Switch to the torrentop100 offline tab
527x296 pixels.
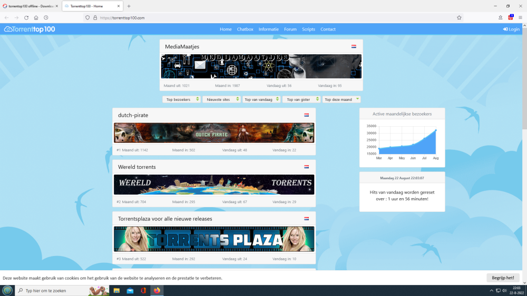(x=31, y=6)
